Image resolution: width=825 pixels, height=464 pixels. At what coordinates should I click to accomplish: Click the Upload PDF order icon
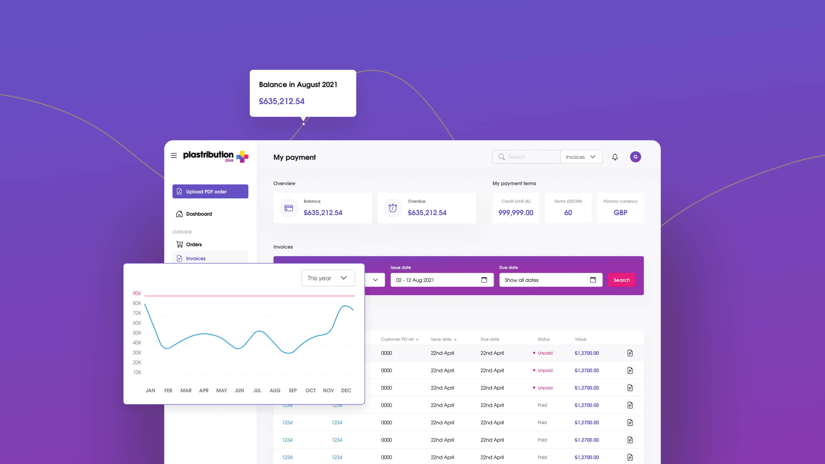[x=180, y=191]
